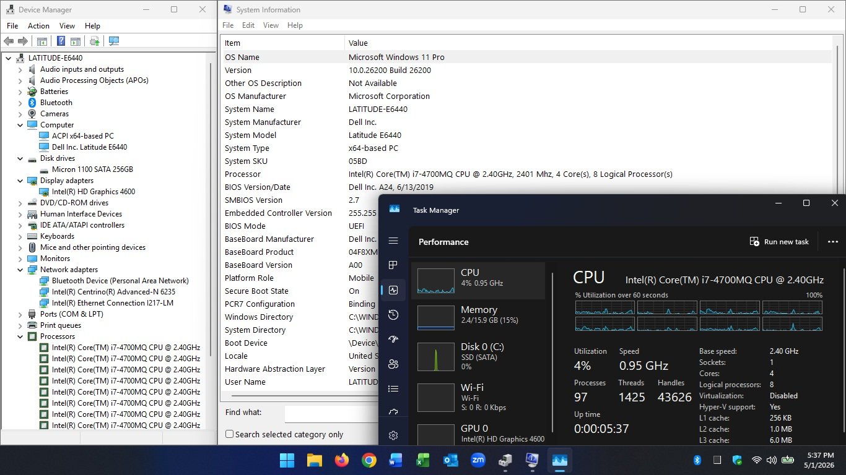Open Windows Start menu
The image size is (846, 475).
click(287, 460)
